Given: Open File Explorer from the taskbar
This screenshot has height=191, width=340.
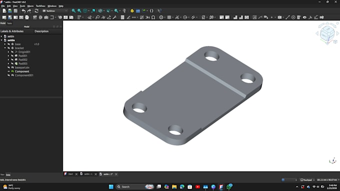Looking at the screenshot, I should pyautogui.click(x=174, y=187).
